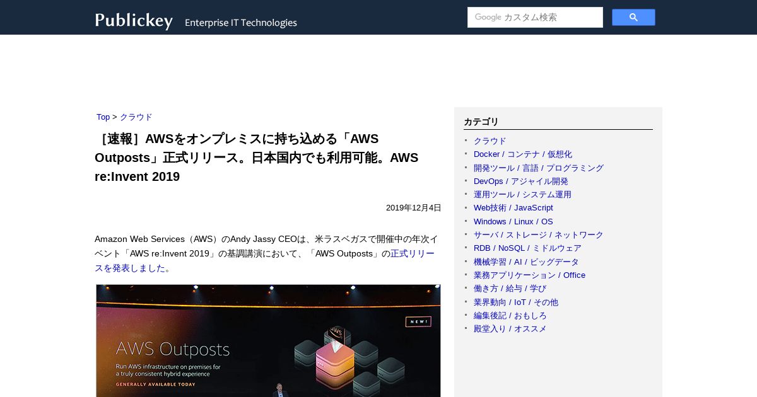Open 運用ツール / システム運用 category
Screen dimensions: 757x397
(522, 195)
